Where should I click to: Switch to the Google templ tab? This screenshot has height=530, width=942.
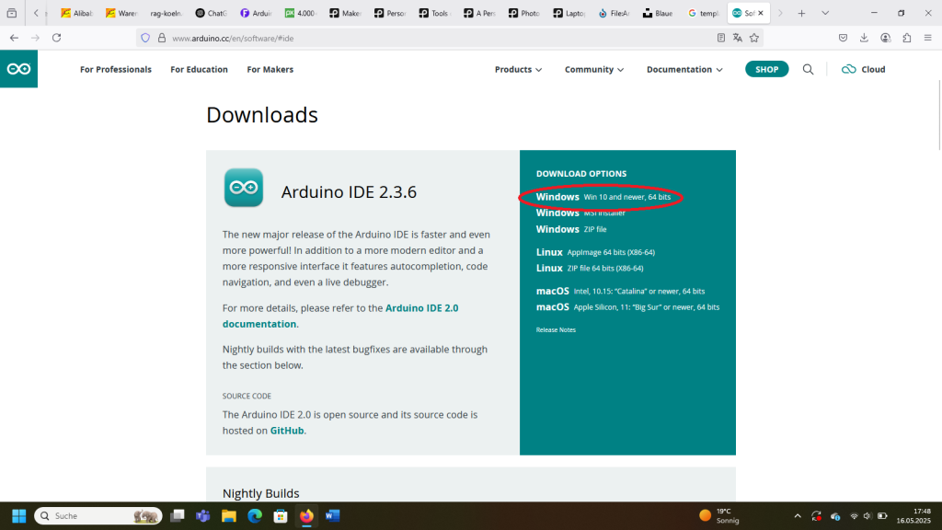(703, 13)
